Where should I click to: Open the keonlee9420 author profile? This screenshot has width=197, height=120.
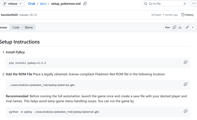click(9, 15)
